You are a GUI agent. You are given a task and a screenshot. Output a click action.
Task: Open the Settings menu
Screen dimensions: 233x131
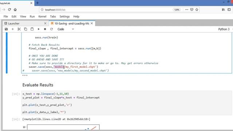[64, 16]
